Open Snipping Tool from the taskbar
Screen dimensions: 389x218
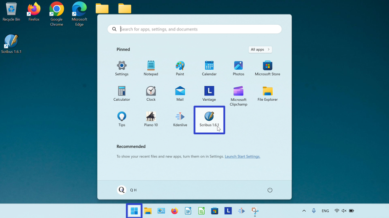tap(255, 211)
